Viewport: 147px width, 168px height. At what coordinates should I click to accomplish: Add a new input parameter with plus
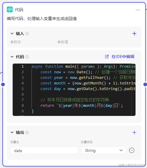point(134,34)
